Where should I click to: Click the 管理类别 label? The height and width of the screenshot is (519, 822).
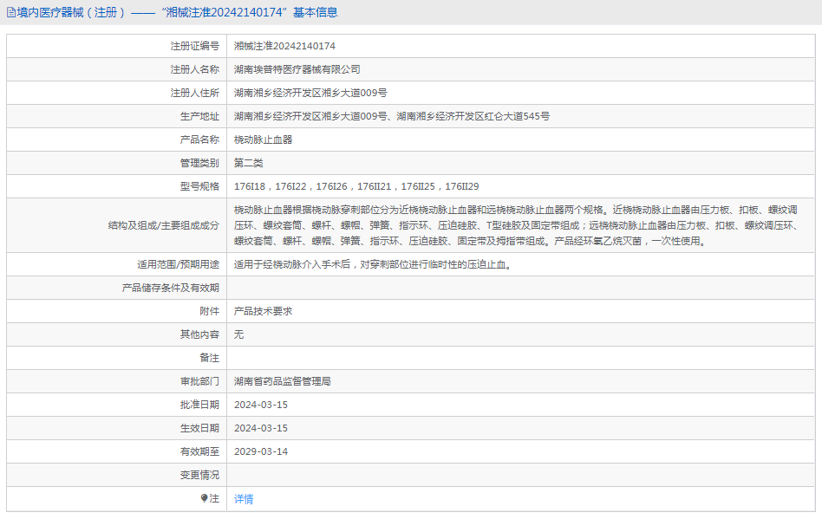tap(199, 163)
